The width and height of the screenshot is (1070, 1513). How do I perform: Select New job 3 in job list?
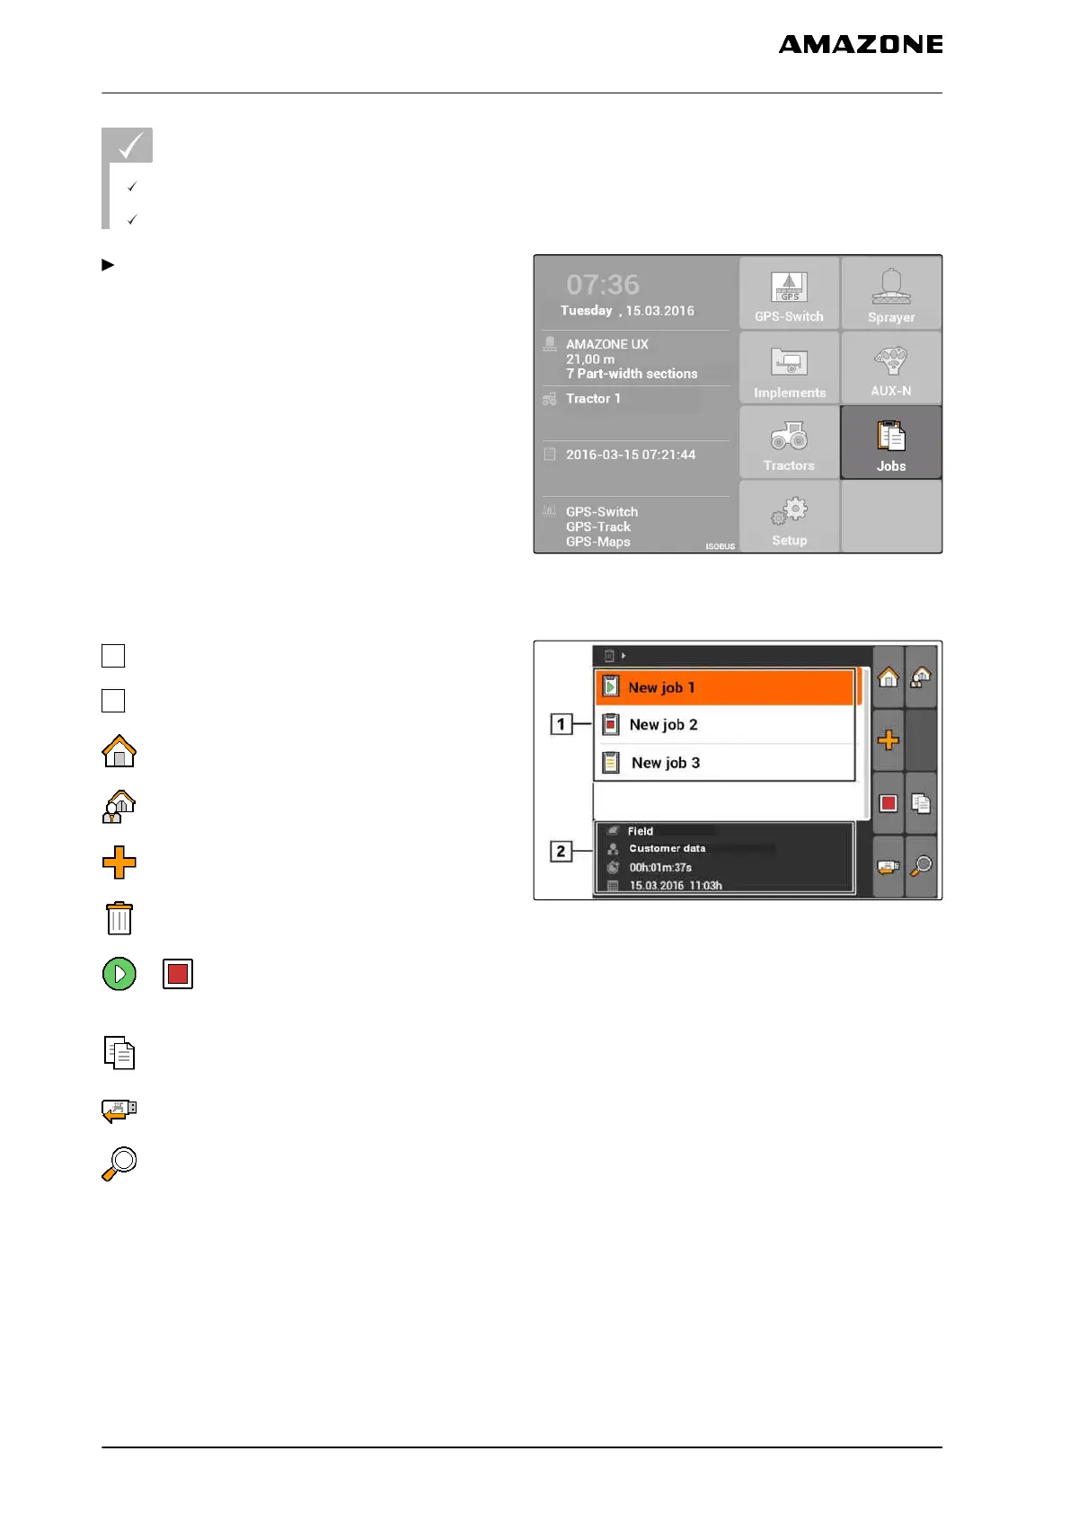pyautogui.click(x=724, y=763)
